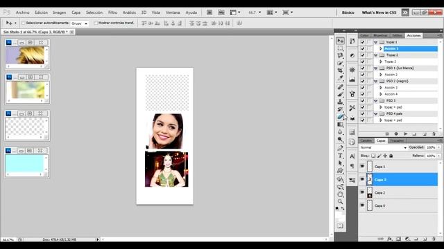Hide the Capa 0 layer

coord(362,205)
